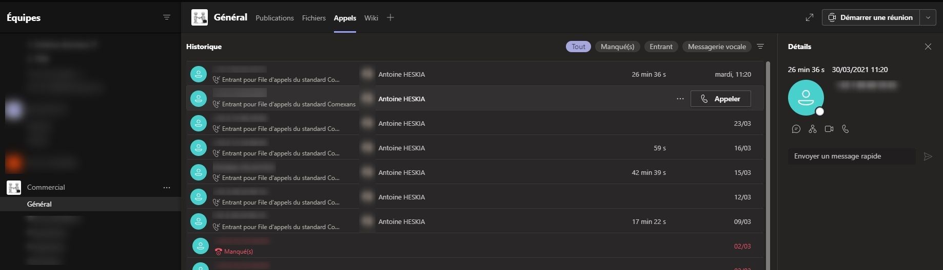Click Équipes header title

click(x=24, y=18)
